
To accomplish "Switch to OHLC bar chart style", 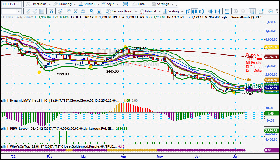I will 188,11.
